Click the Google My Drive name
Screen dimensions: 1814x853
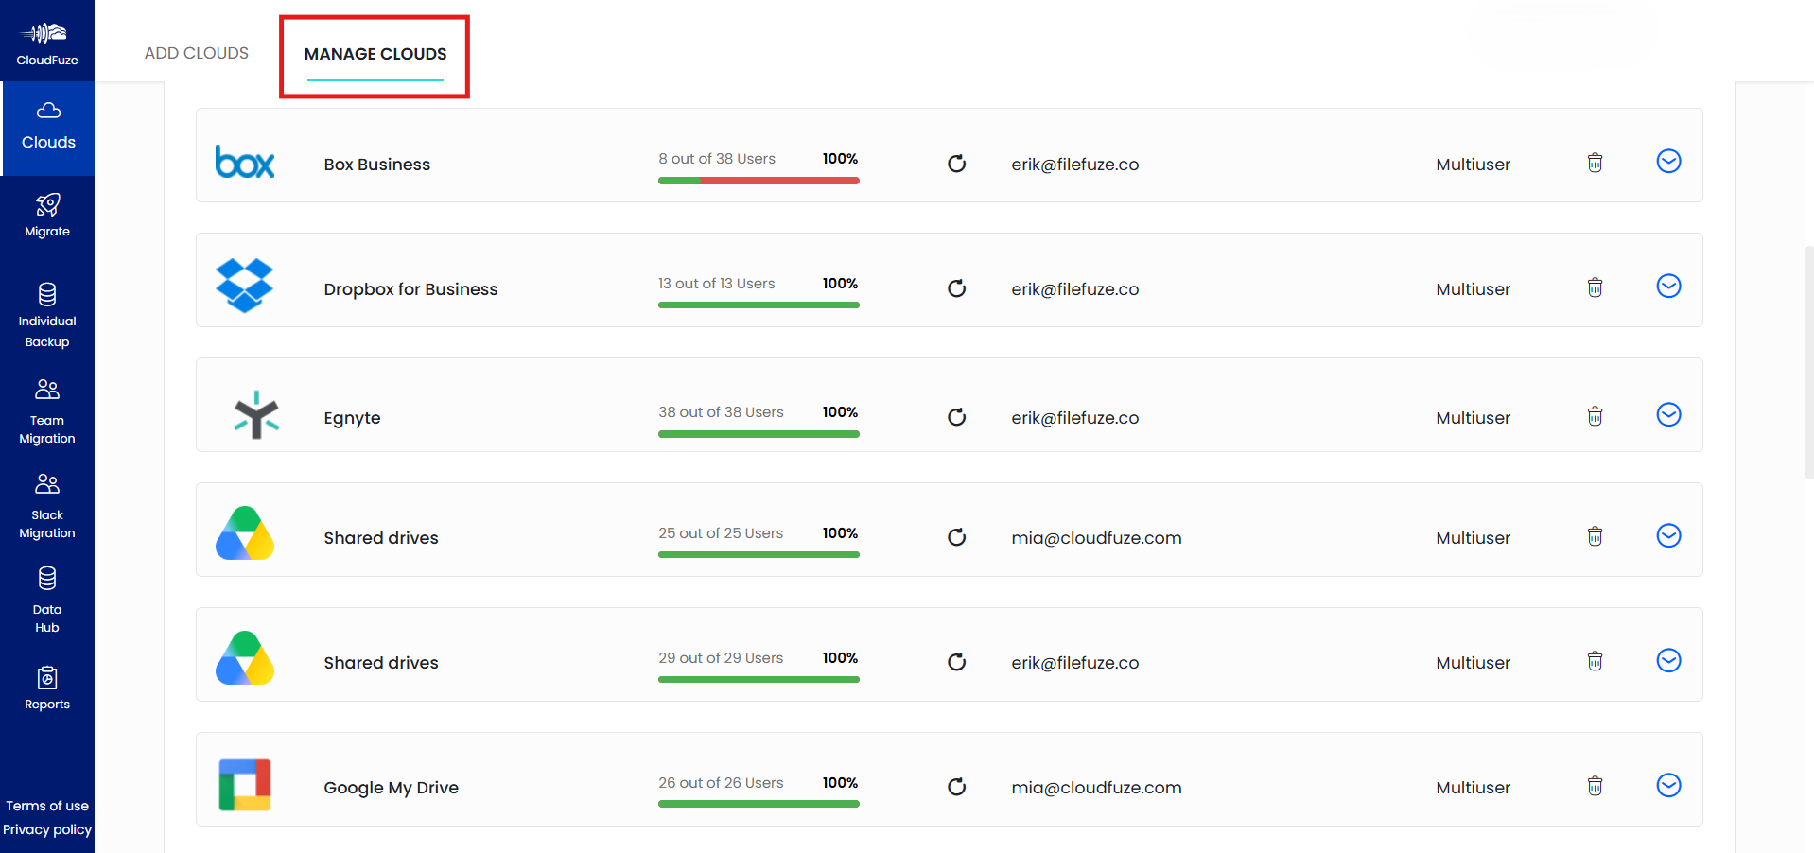(x=391, y=788)
